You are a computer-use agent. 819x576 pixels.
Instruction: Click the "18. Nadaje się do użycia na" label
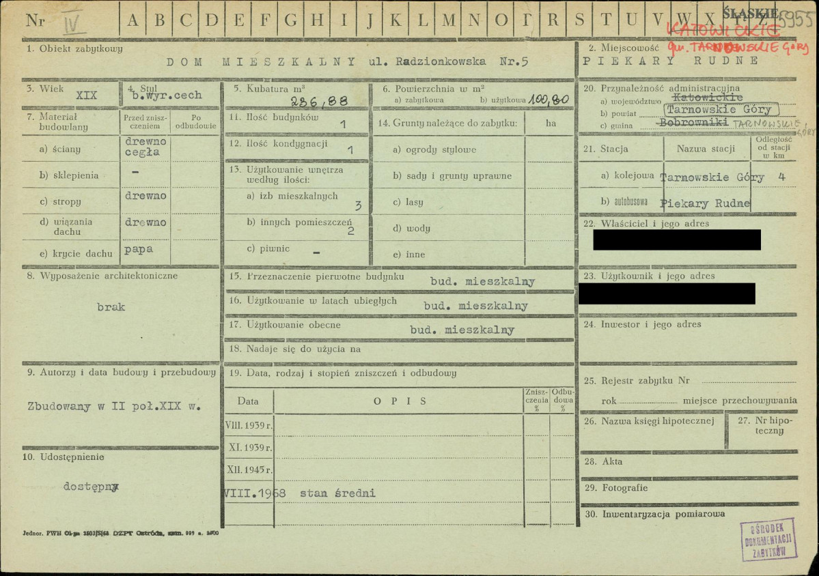[x=294, y=349]
